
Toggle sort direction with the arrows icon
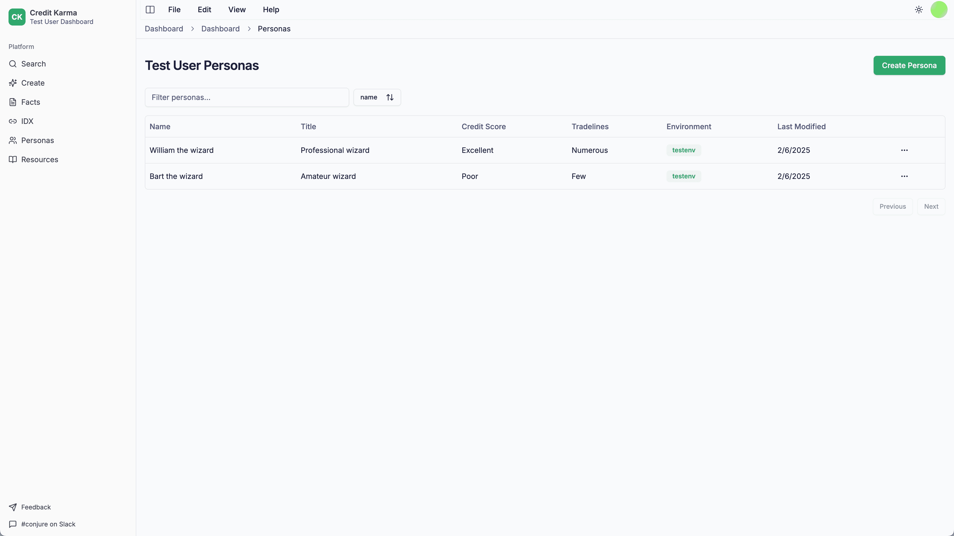click(x=390, y=97)
